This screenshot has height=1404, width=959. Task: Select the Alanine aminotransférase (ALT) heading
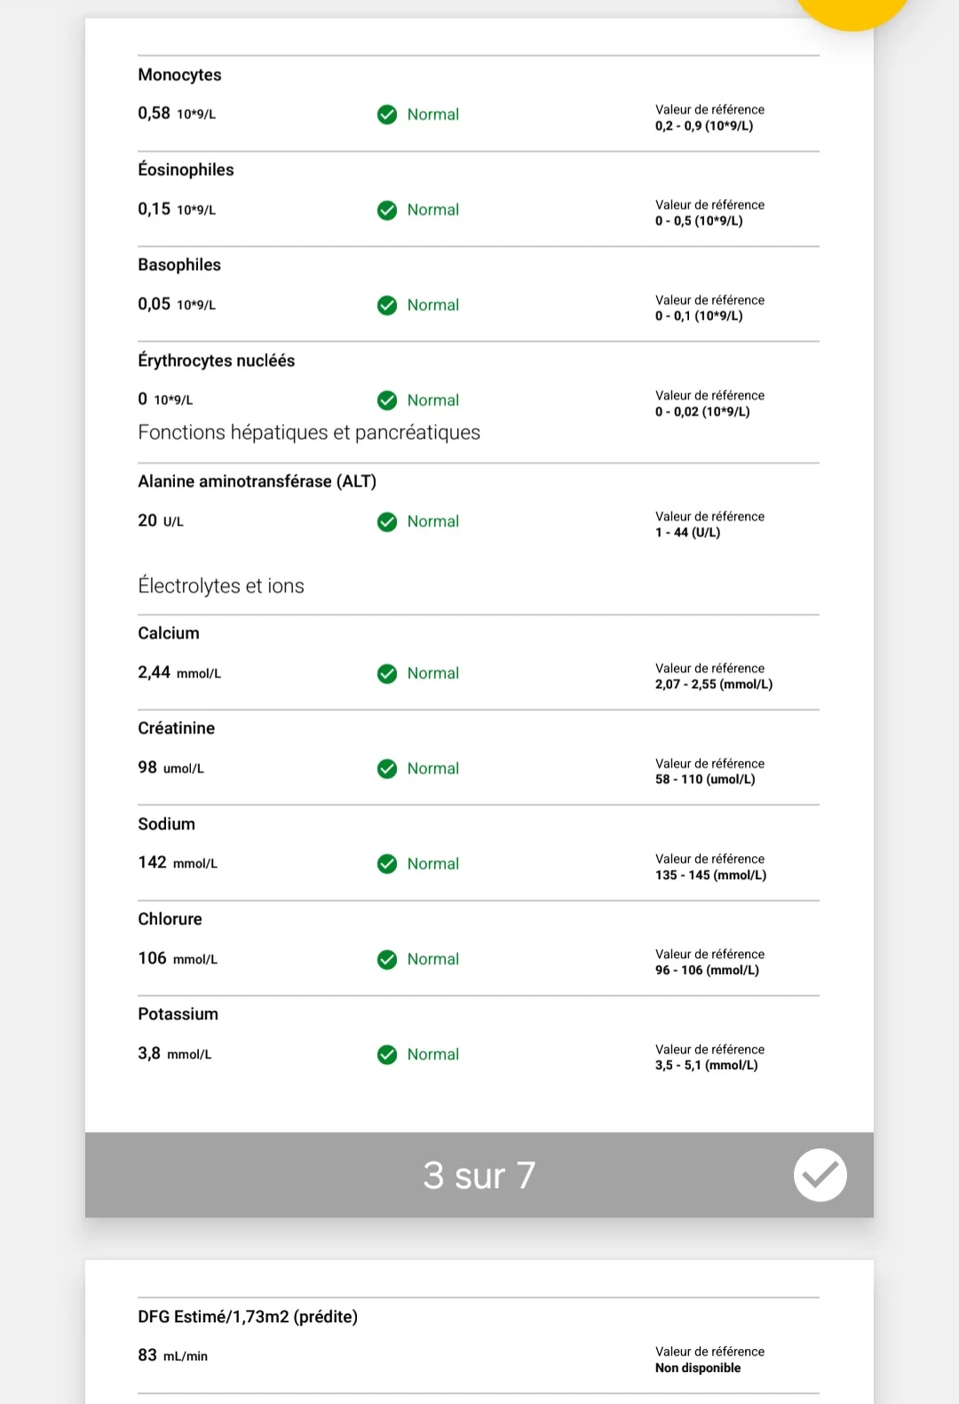(257, 481)
